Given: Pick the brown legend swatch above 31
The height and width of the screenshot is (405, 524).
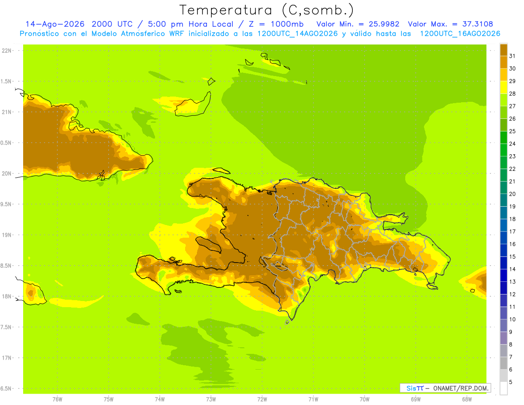Looking at the screenshot, I should click(503, 49).
